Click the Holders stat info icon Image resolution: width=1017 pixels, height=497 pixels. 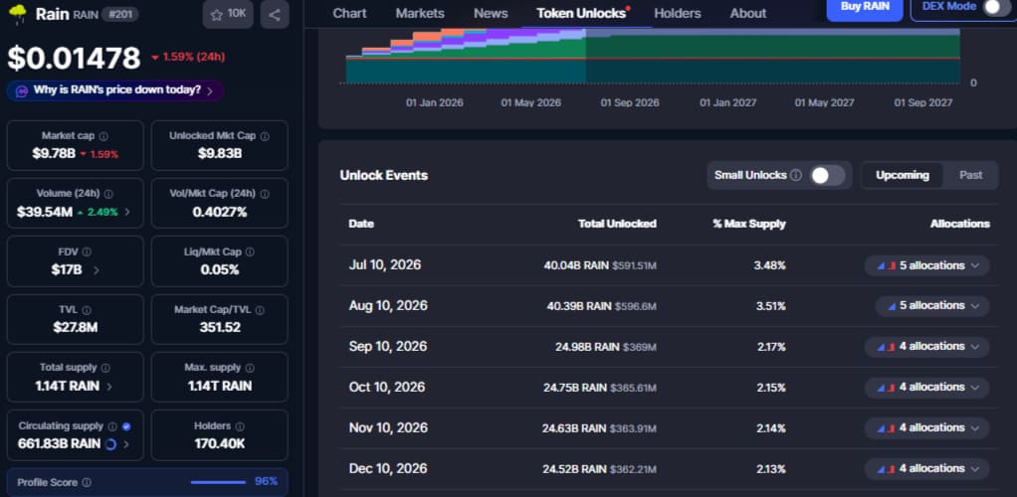tap(240, 426)
